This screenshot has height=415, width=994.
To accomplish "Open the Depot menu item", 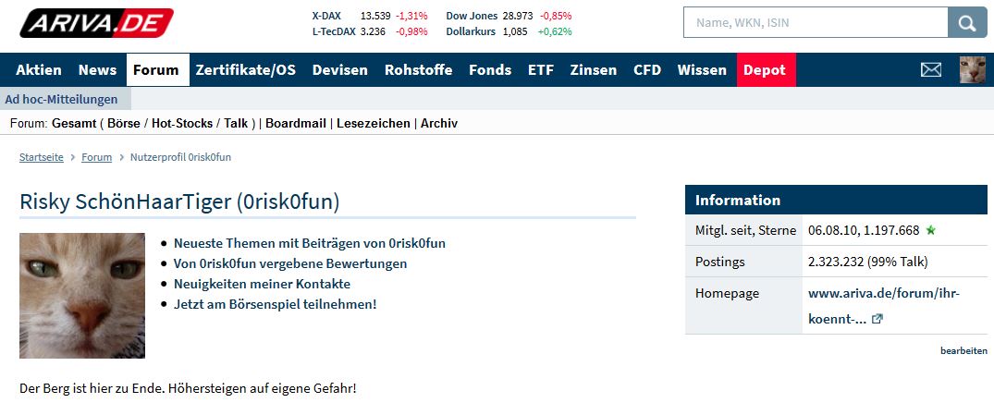I will (x=765, y=69).
